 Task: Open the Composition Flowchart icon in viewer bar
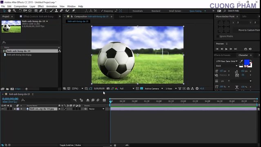click(x=192, y=88)
